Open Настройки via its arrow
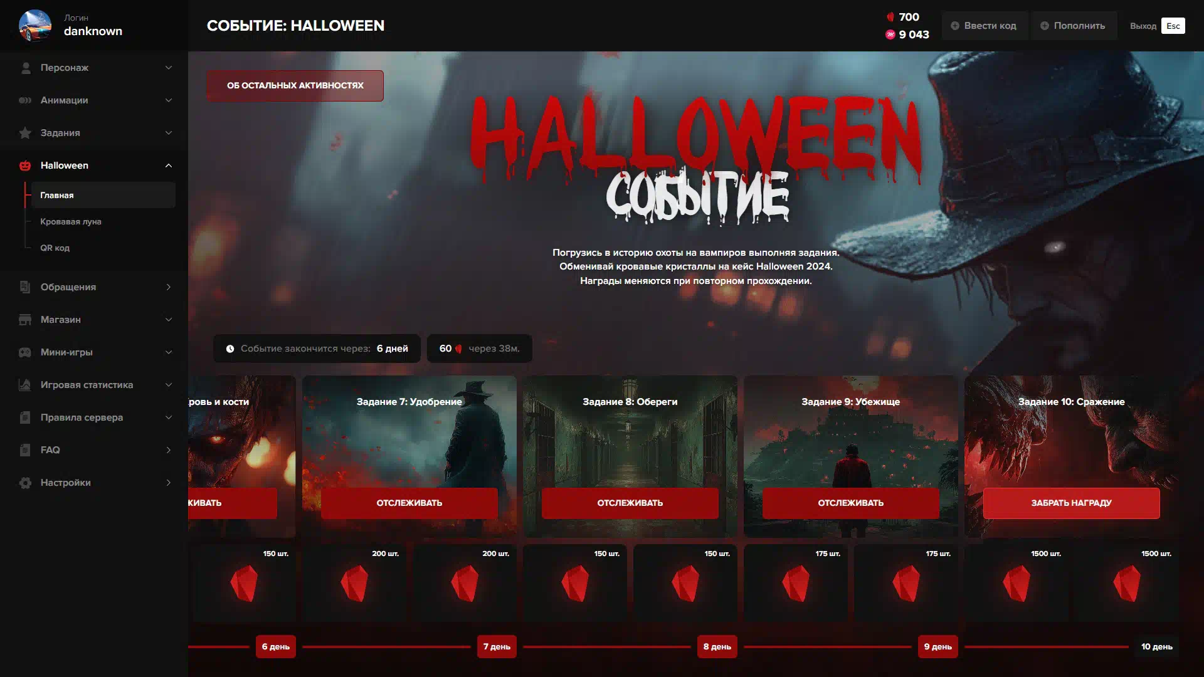Screen dimensions: 1204x677 (x=168, y=483)
